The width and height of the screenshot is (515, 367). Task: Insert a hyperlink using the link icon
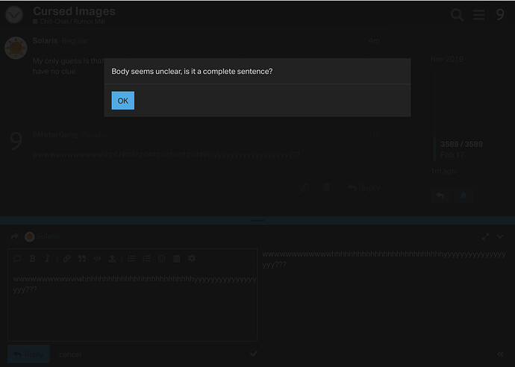tap(66, 259)
